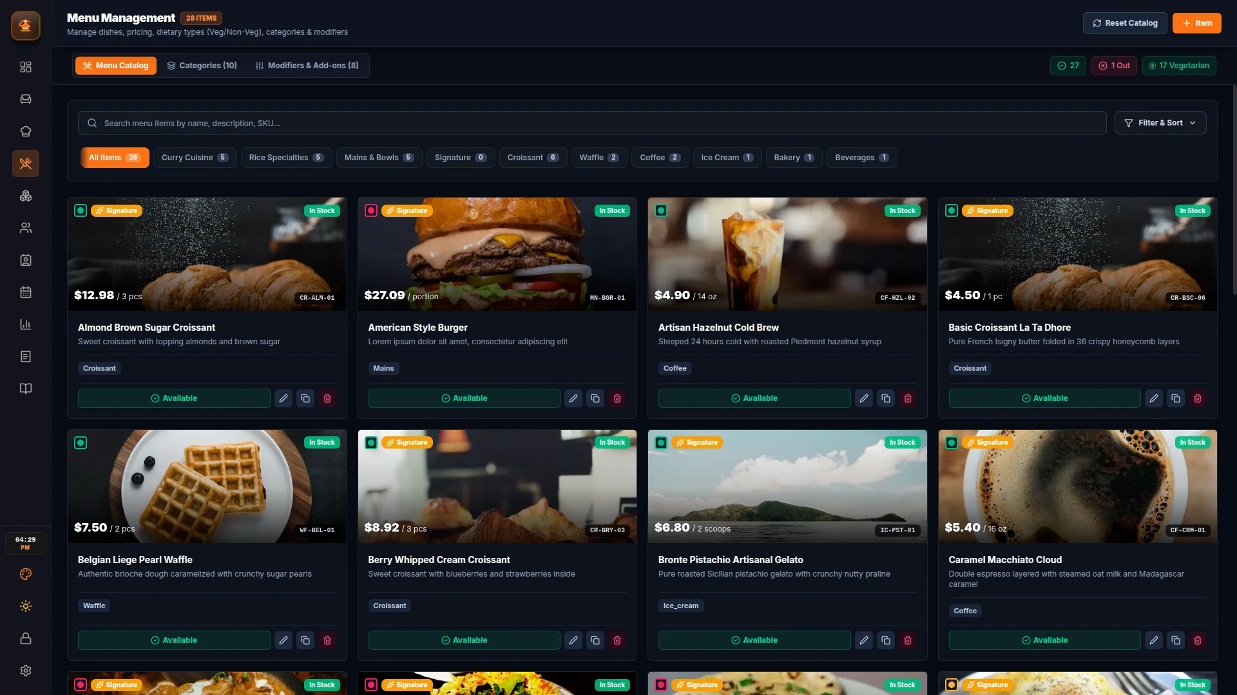Open the open-book icon in sidebar

[26, 389]
